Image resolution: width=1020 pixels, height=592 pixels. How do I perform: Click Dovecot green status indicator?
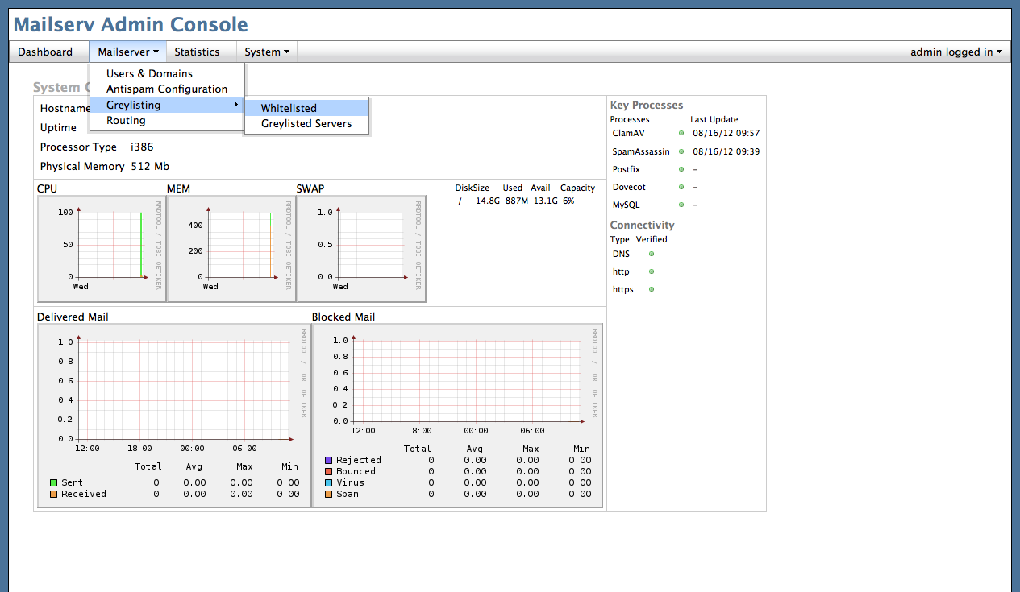tap(681, 187)
